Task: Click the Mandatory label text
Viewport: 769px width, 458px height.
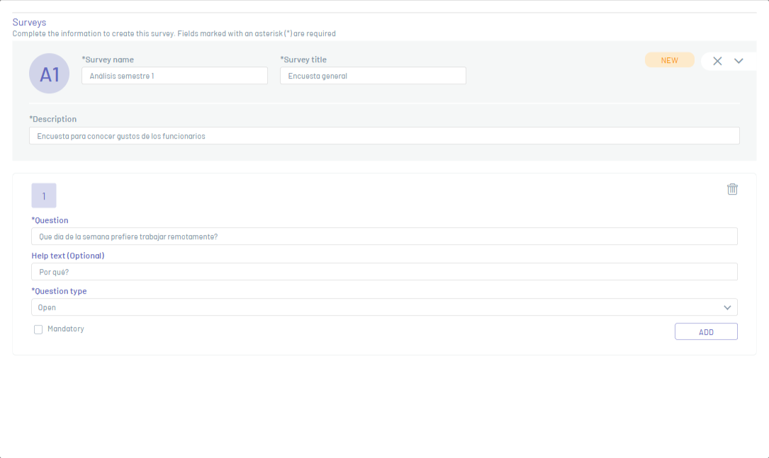Action: 66,329
